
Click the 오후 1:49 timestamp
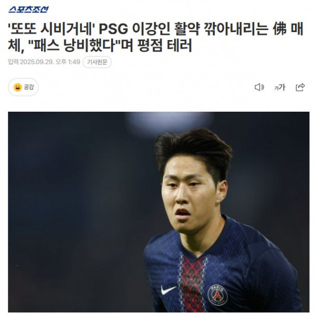coord(68,62)
